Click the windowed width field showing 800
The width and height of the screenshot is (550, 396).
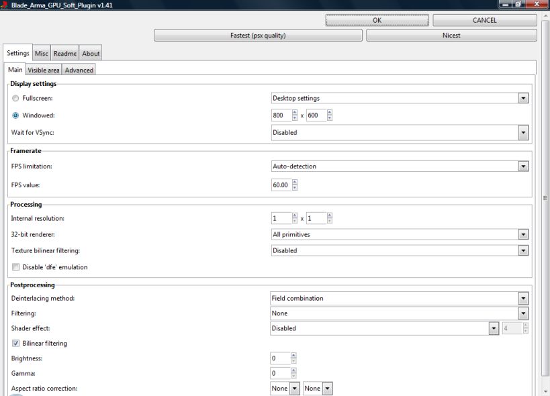(x=281, y=115)
